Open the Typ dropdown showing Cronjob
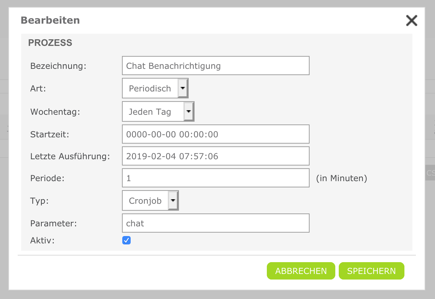Screen dimensions: 435x299 point(150,201)
